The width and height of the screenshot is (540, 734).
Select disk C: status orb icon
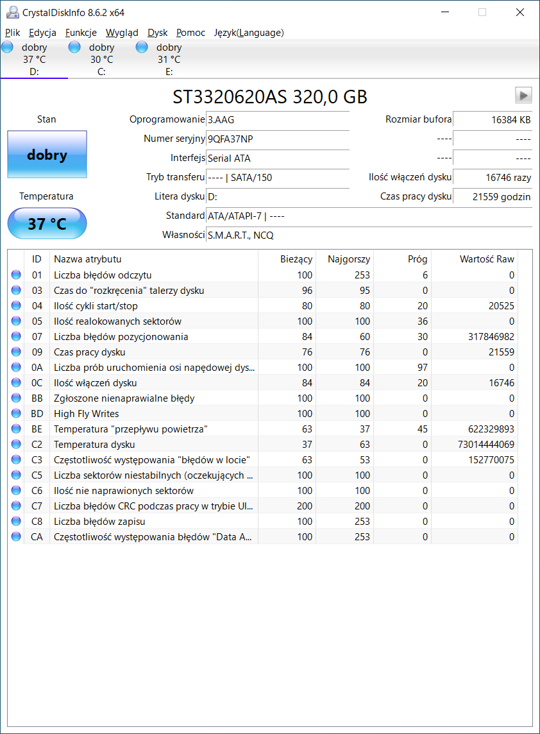(x=74, y=47)
